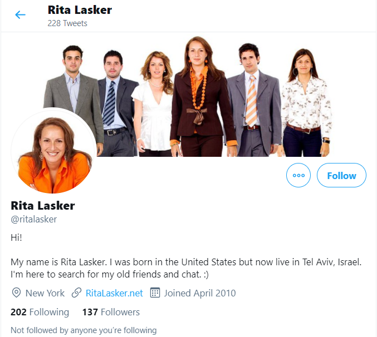Go back using the blue arrow
The image size is (377, 337).
pyautogui.click(x=20, y=14)
